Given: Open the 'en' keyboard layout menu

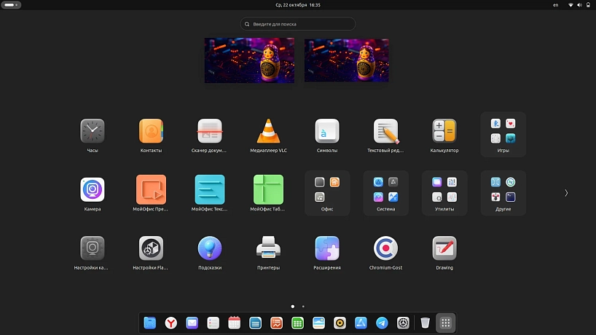Looking at the screenshot, I should [x=555, y=5].
